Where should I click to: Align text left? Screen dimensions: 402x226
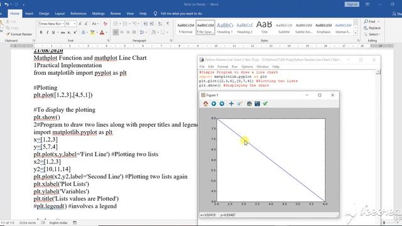click(116, 32)
